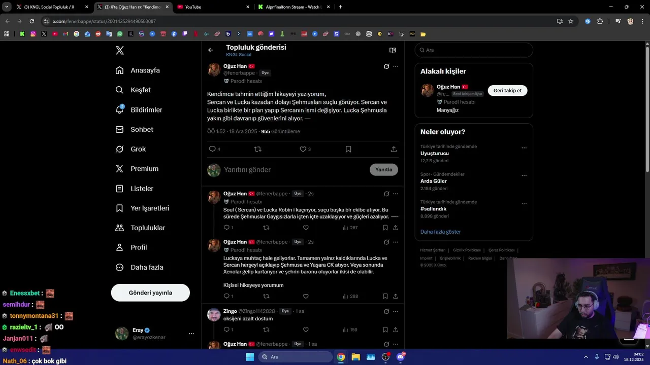Share the reply with 288 views
Image resolution: width=650 pixels, height=365 pixels.
pyautogui.click(x=396, y=296)
